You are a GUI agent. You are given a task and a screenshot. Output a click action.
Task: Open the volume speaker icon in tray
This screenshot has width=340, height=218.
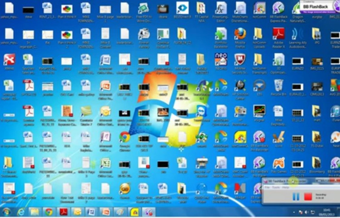pos(307,212)
